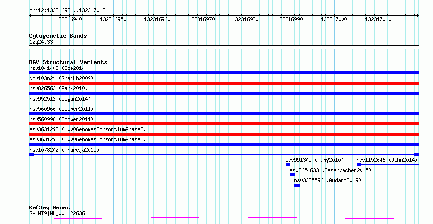Open the esv3654633 (Besenbacher2015) label
Image resolution: width=433 pixels, height=224 pixels.
(x=330, y=170)
